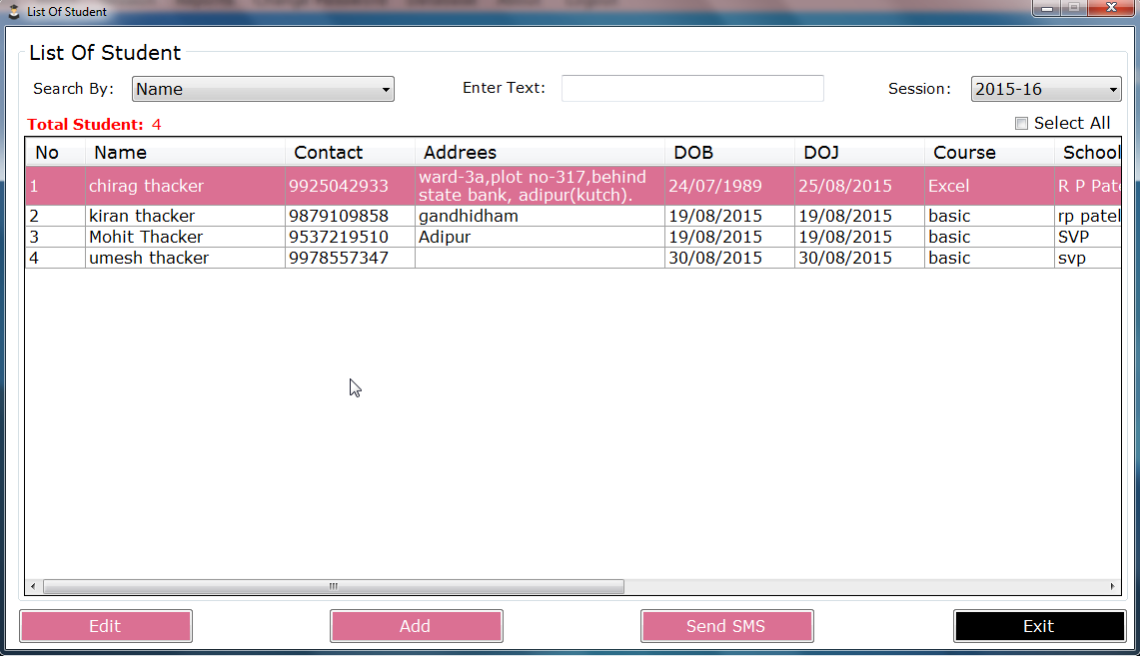Tick the Select All checkbox
The width and height of the screenshot is (1140, 656).
point(1021,124)
